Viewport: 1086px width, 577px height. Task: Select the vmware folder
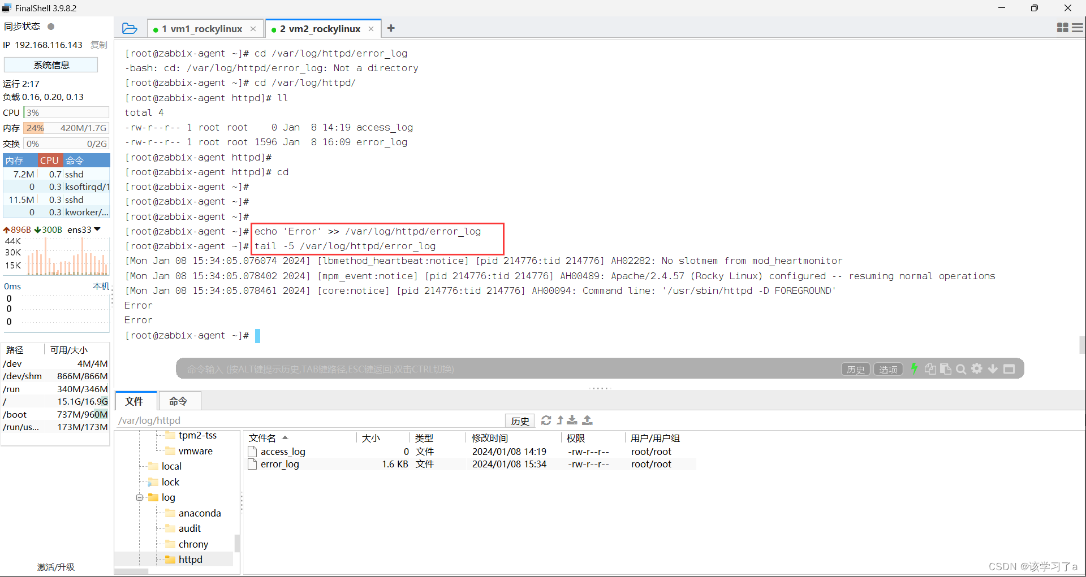(196, 451)
